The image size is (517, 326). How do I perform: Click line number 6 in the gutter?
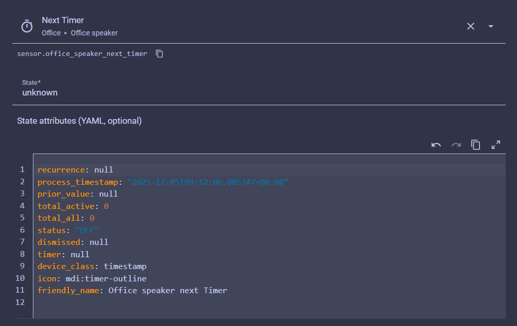click(22, 230)
